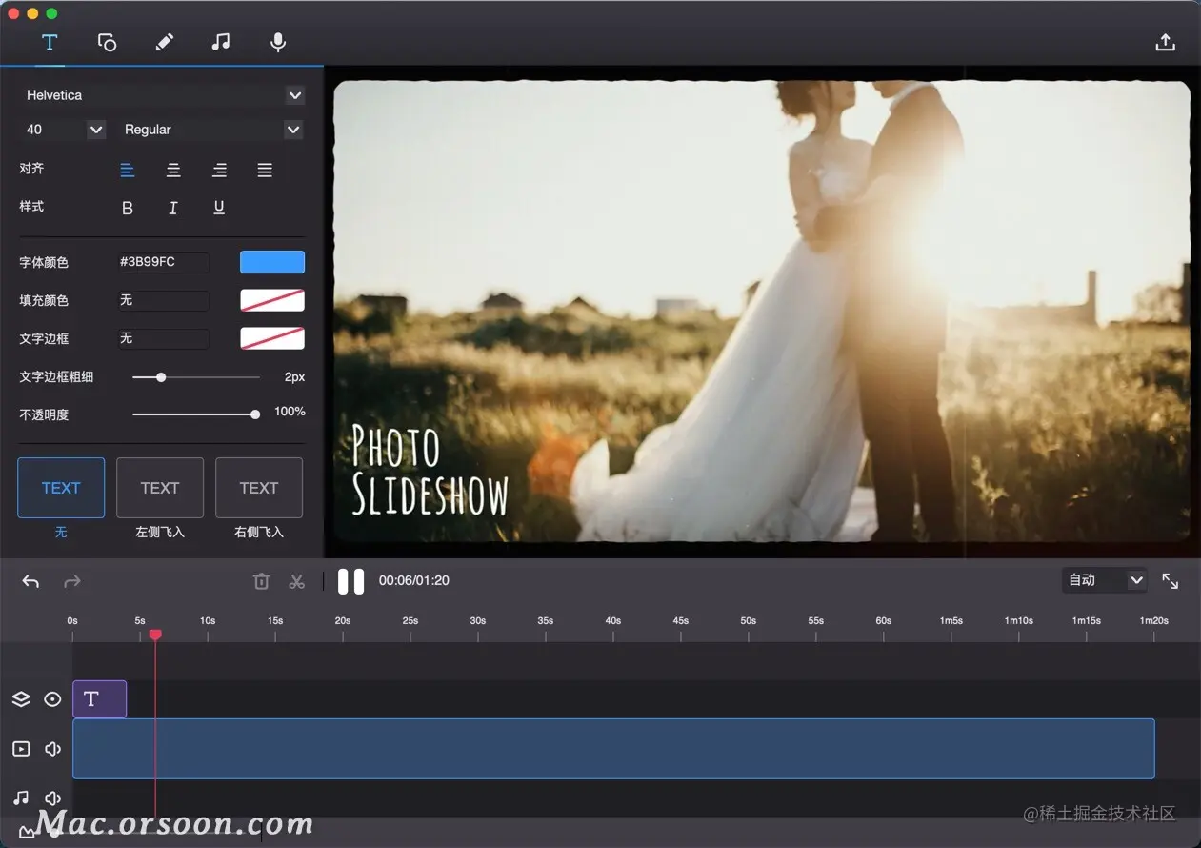Open the Music note tab
Image resolution: width=1201 pixels, height=848 pixels.
coord(221,42)
